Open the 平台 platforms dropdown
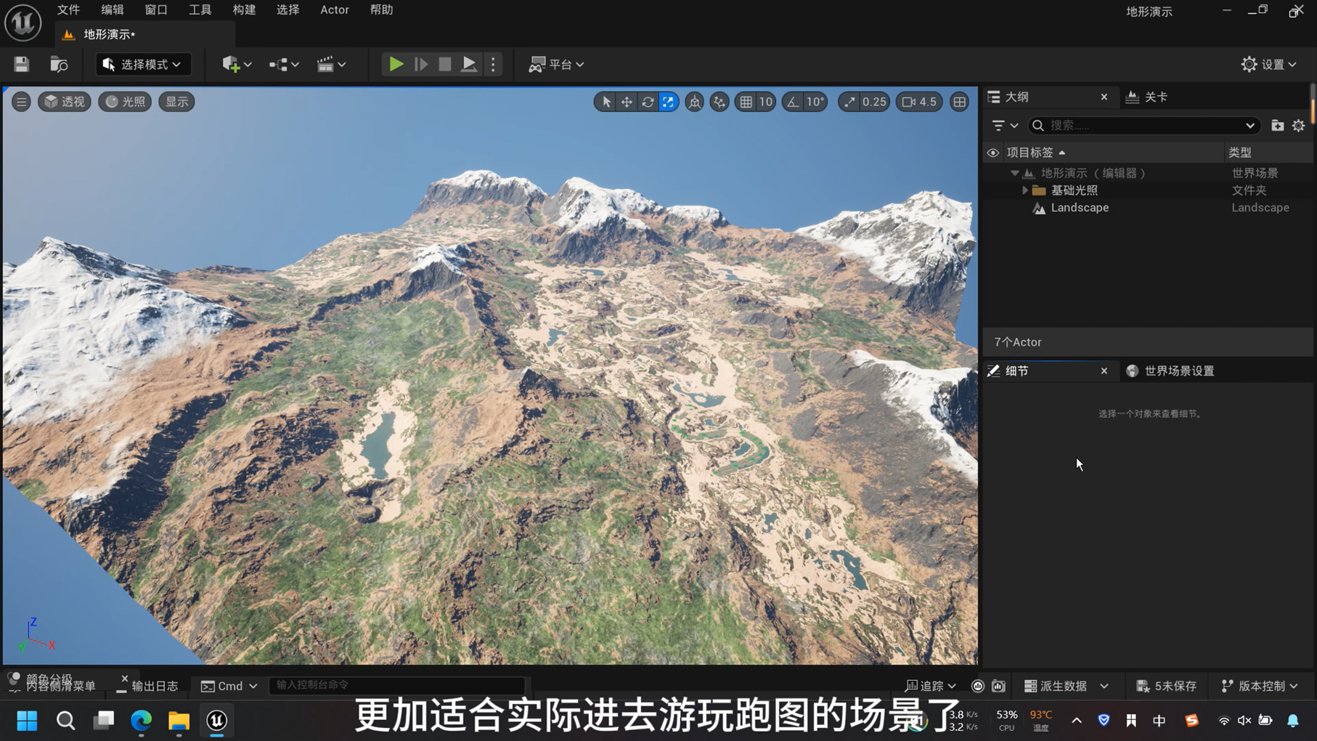Image resolution: width=1317 pixels, height=741 pixels. [x=556, y=64]
